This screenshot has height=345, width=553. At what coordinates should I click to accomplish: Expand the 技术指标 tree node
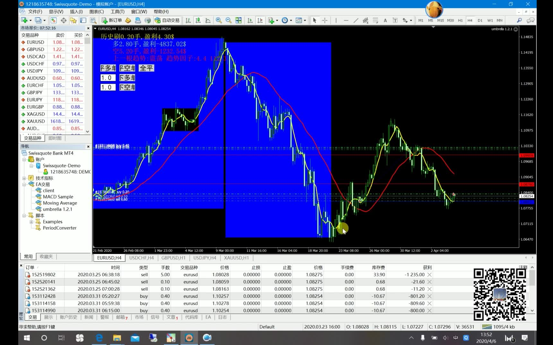(x=24, y=178)
